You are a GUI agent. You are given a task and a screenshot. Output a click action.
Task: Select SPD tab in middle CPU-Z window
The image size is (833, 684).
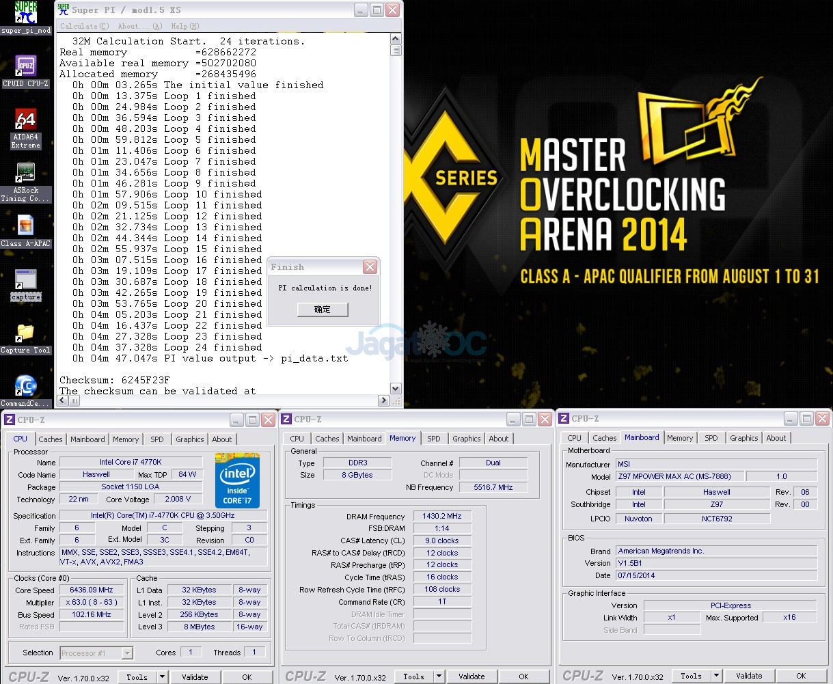pos(434,439)
